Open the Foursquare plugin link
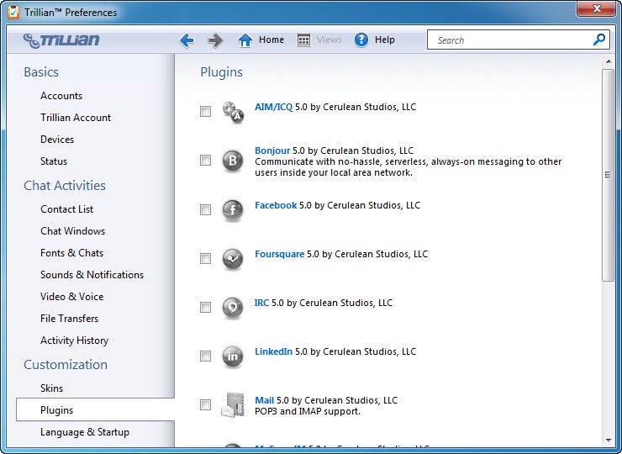 (x=280, y=254)
